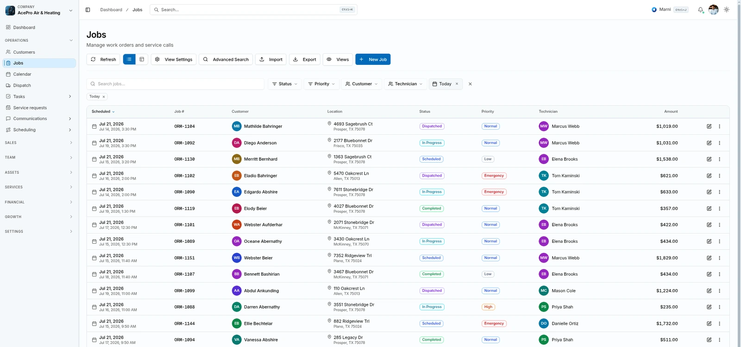Viewport: 741px width, 347px height.
Task: Switch to list view
Action: pos(129,59)
